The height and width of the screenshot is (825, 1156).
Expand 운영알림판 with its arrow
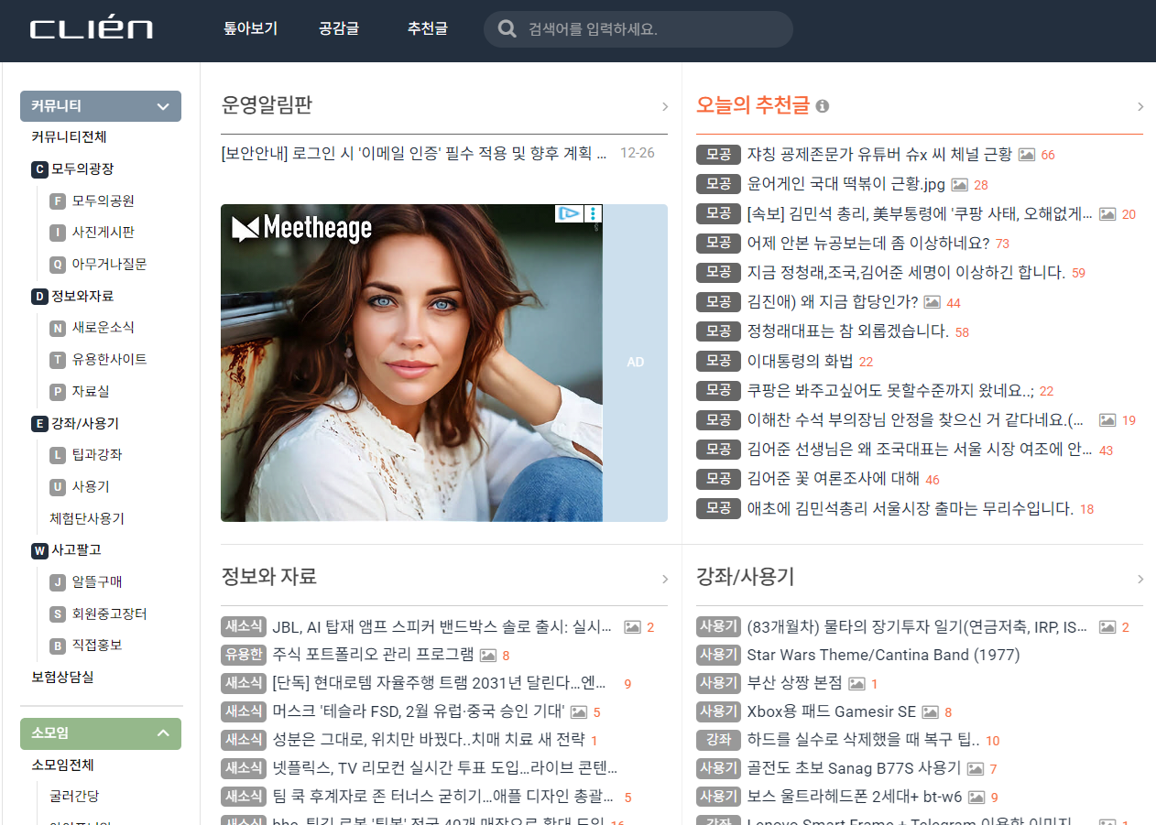coord(665,106)
